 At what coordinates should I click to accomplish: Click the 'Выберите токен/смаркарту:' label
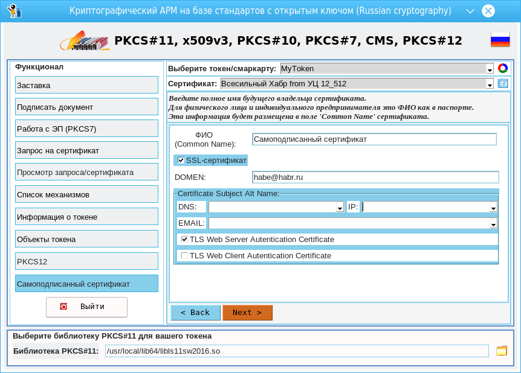222,69
